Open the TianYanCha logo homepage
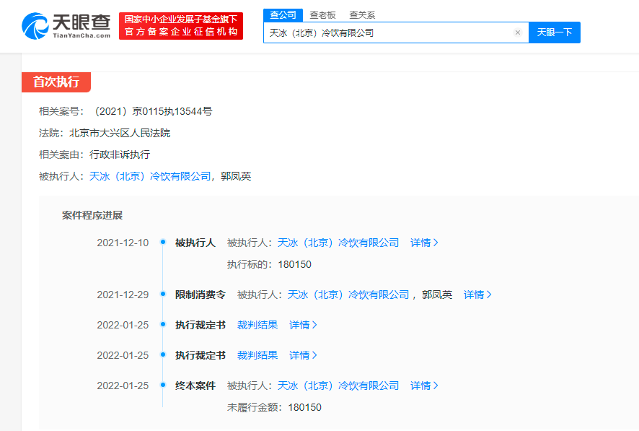 pyautogui.click(x=66, y=26)
